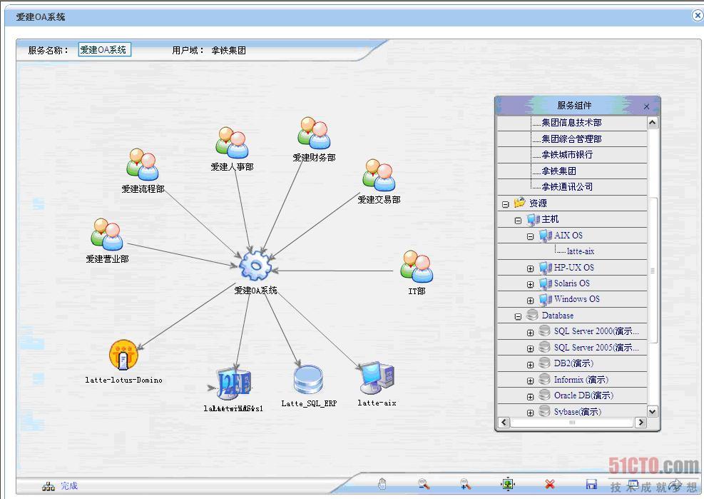
Task: Click the 资源 folder icon
Action: (x=519, y=203)
